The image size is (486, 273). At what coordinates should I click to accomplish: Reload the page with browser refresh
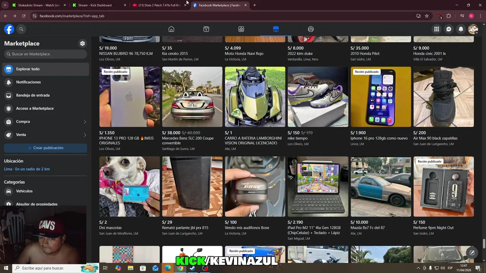pyautogui.click(x=24, y=16)
